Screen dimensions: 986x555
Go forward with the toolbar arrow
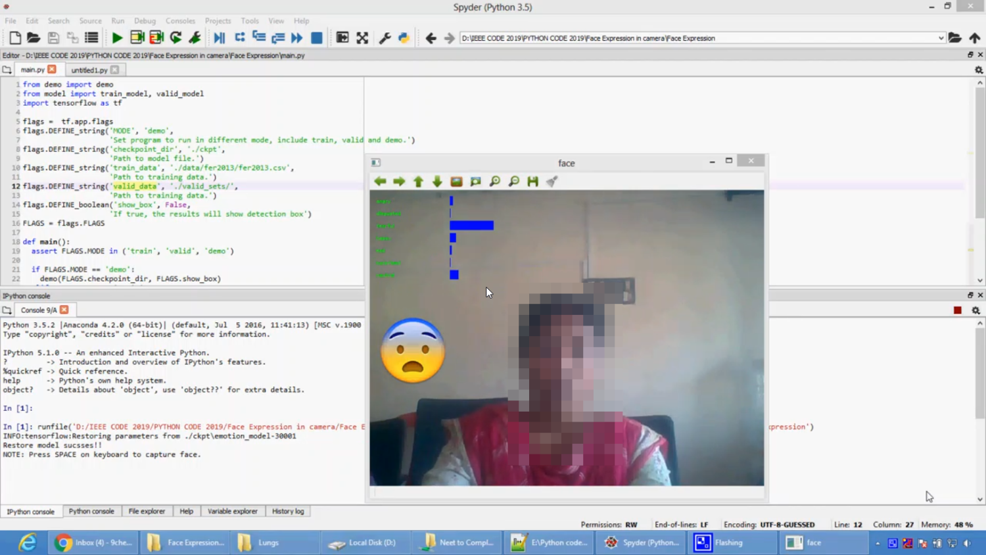coord(449,38)
